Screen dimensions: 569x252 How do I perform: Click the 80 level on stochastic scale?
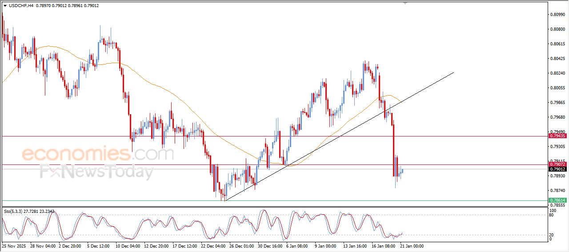pos(552,215)
